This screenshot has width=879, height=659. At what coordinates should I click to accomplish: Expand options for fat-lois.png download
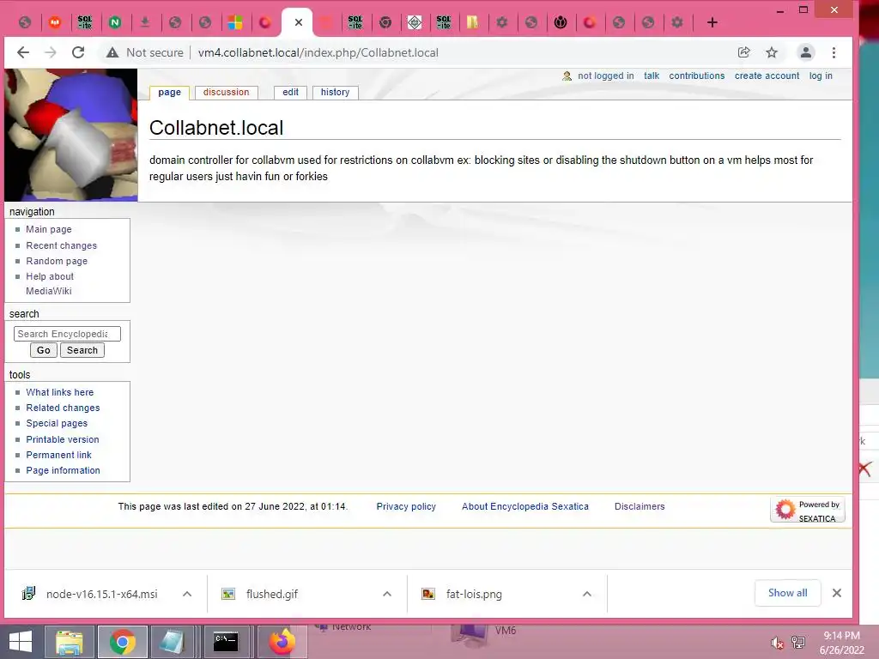click(587, 594)
